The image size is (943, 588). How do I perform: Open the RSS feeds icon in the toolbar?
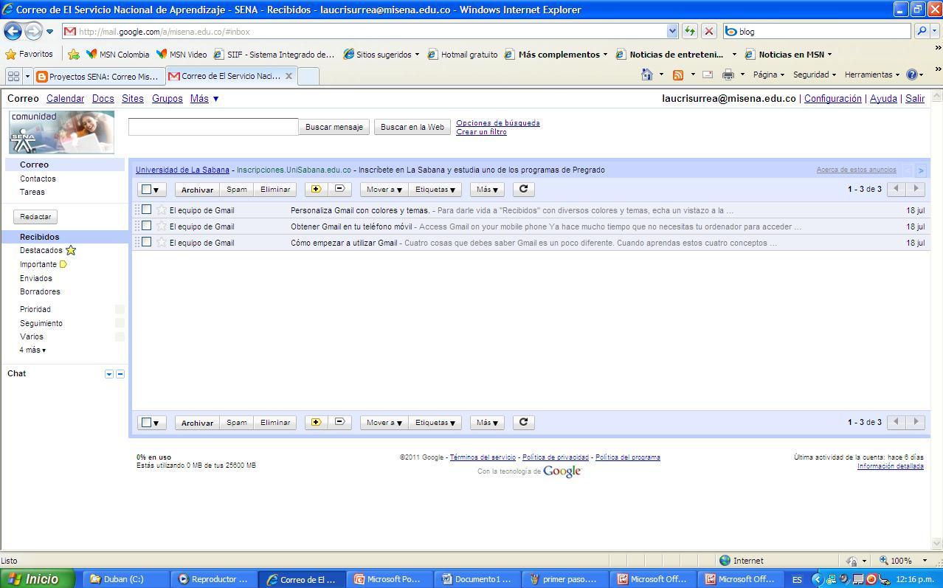[678, 75]
